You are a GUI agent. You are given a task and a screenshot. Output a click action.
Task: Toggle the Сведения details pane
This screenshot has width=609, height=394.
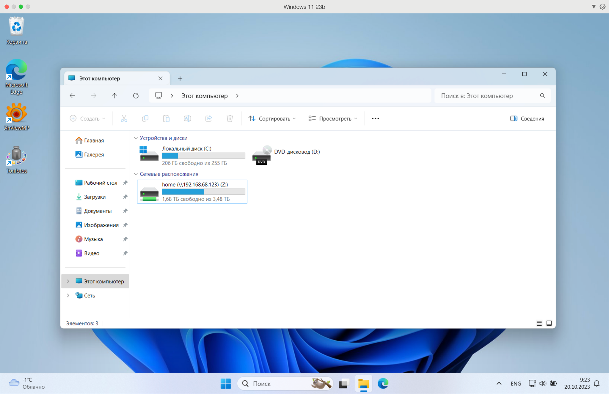(x=527, y=119)
